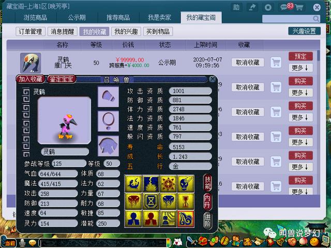Add the 灵鹤 雁门关 listing to cart

pos(276,63)
